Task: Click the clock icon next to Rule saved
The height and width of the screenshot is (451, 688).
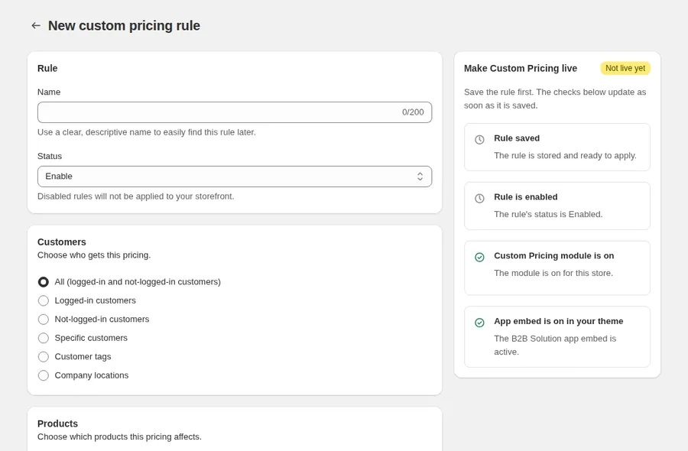Action: click(479, 140)
